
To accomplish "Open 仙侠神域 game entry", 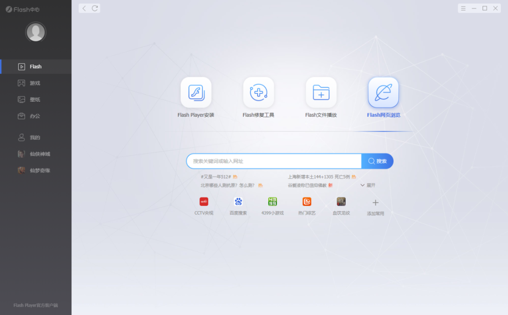I will click(x=36, y=154).
